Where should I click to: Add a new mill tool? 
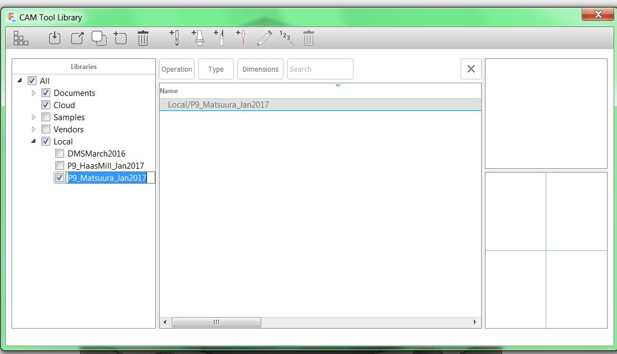click(x=175, y=38)
